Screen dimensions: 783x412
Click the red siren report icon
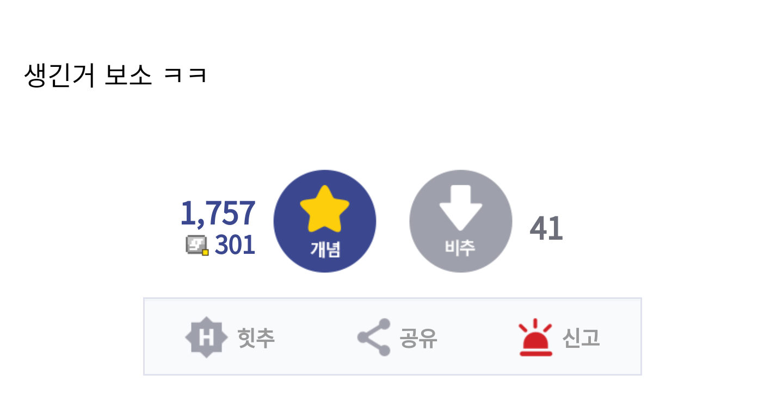pyautogui.click(x=535, y=337)
